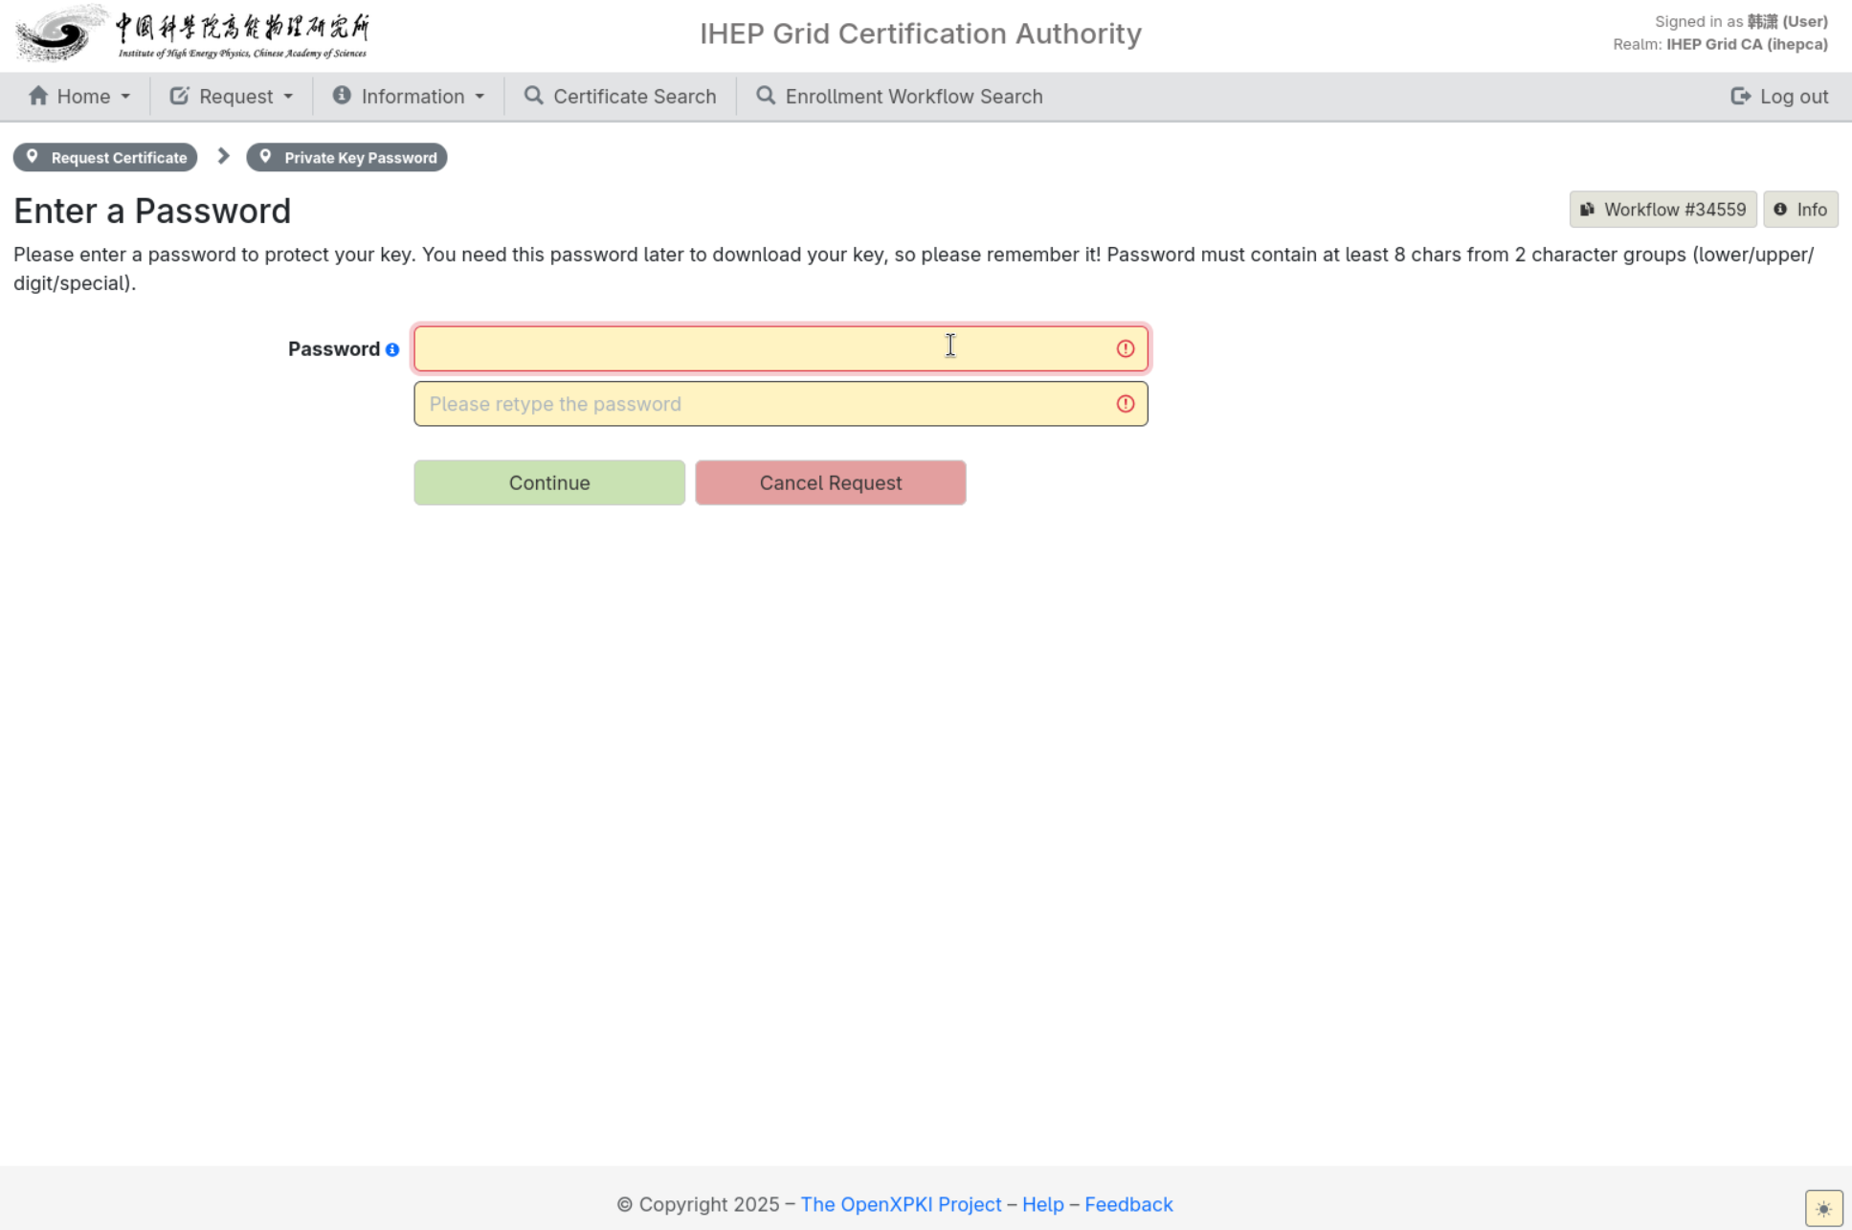The image size is (1852, 1230).
Task: Click the 'Realm: IHEP Grid CA (ihepca)' text
Action: (x=1720, y=44)
